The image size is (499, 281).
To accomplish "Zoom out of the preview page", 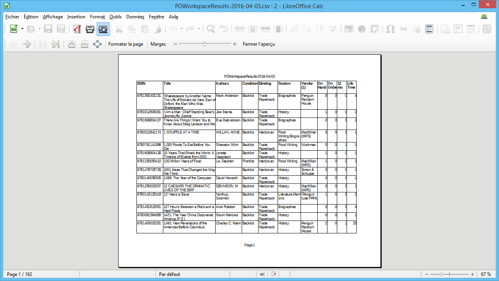I will 84,44.
